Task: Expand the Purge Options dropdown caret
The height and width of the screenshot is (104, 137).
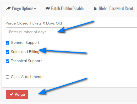Action: 35,9
